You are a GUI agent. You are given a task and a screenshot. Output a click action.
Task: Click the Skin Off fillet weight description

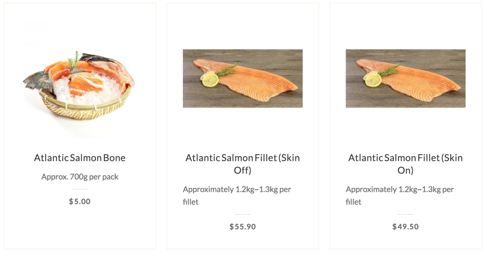coord(237,195)
